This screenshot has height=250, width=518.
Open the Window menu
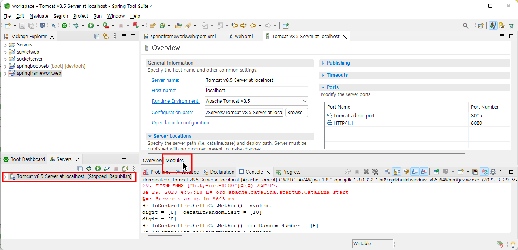[116, 16]
